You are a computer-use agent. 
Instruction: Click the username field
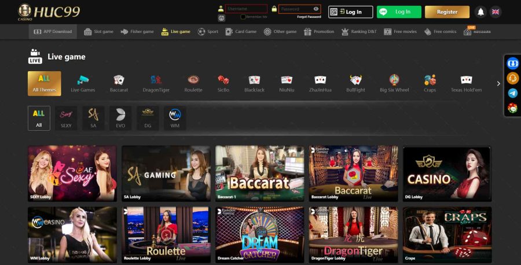tap(246, 9)
